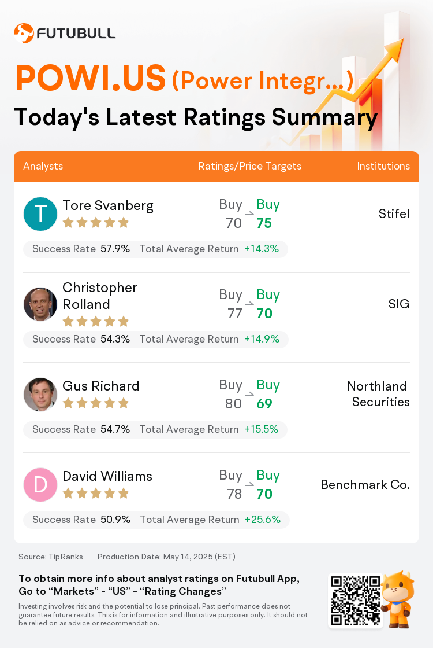
Task: Click Gus Richard's star rating row
Action: (x=96, y=403)
